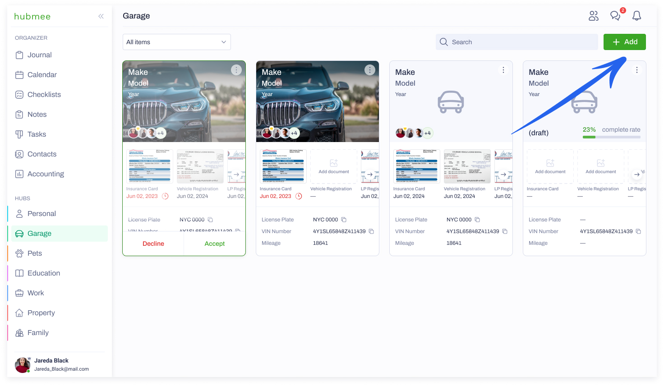
Task: Click into the Search field
Action: 517,42
